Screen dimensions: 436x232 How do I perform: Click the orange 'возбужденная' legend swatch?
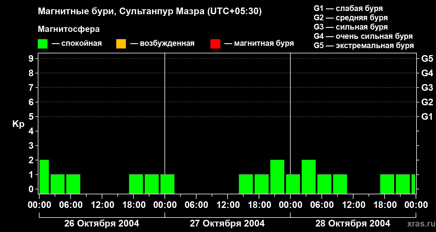[121, 44]
